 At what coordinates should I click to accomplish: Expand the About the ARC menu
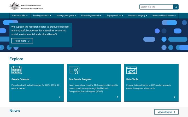20,16
